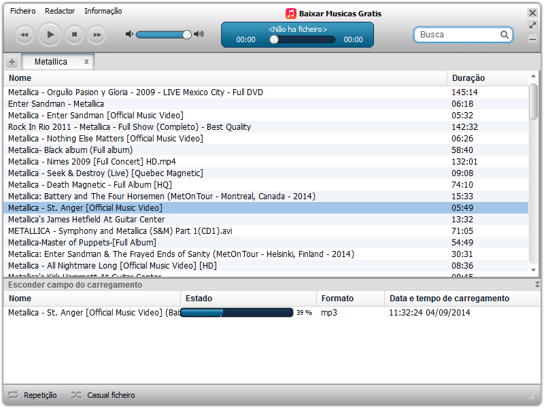
Task: Click the St. Anger download entry name
Action: [x=94, y=313]
